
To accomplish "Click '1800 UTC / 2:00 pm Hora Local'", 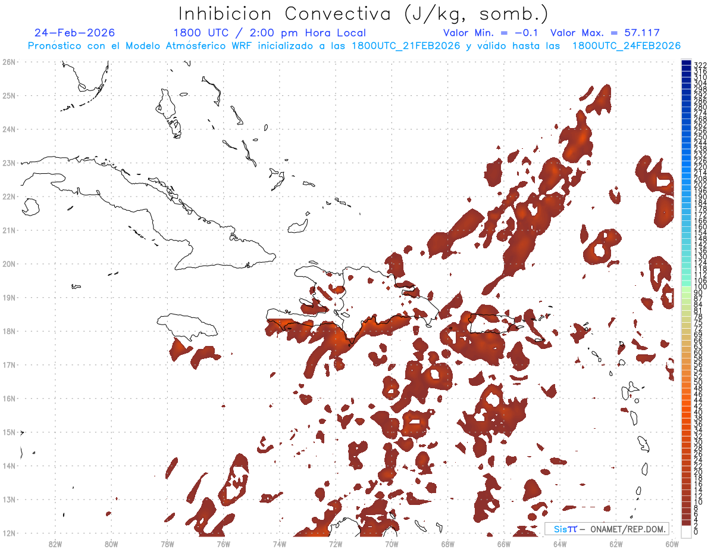I will pos(270,33).
